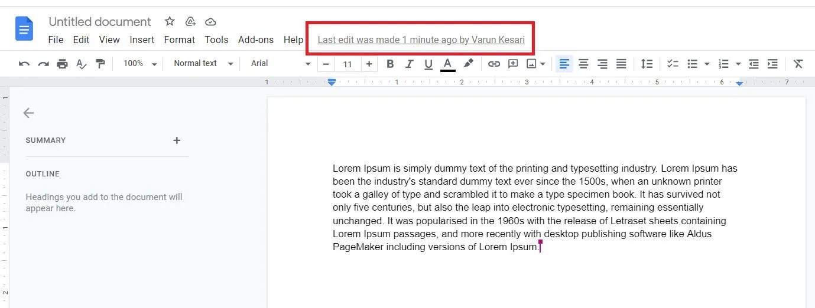815x308 pixels.
Task: Open the Add-ons menu
Action: tap(256, 40)
